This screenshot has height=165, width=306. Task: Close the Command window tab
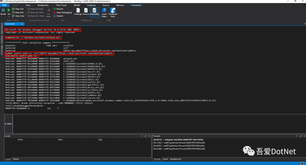(x=22, y=24)
